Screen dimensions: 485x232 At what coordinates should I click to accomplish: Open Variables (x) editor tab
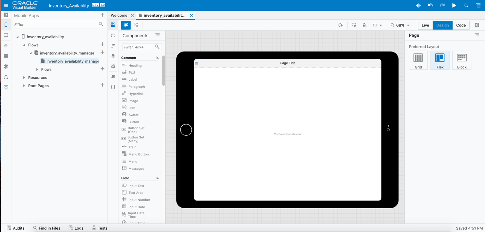point(113,35)
